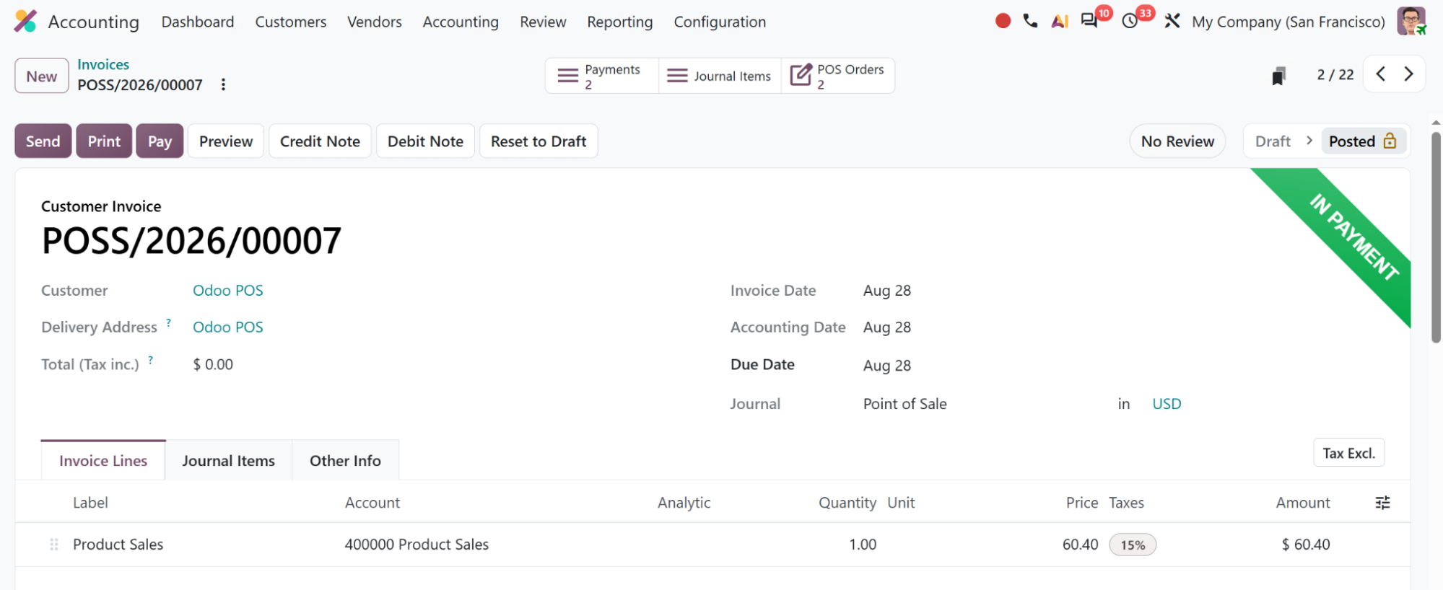Click the $ 60.40 amount cell
The width and height of the screenshot is (1443, 590).
[x=1306, y=545]
